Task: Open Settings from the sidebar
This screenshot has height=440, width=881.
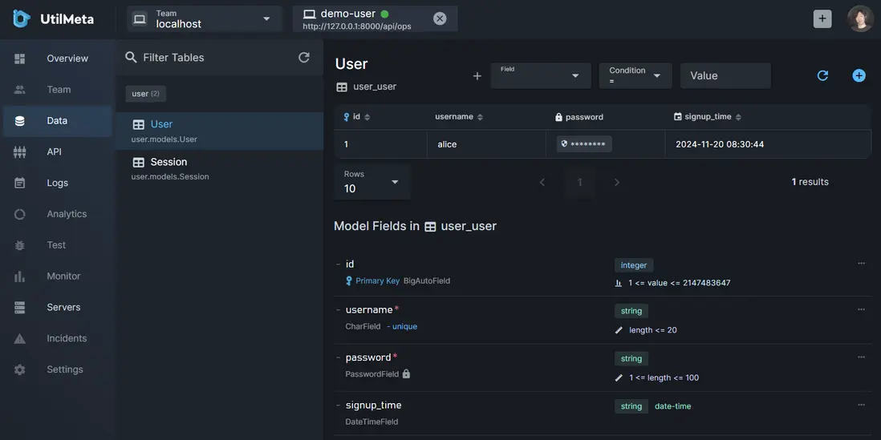Action: (x=57, y=369)
